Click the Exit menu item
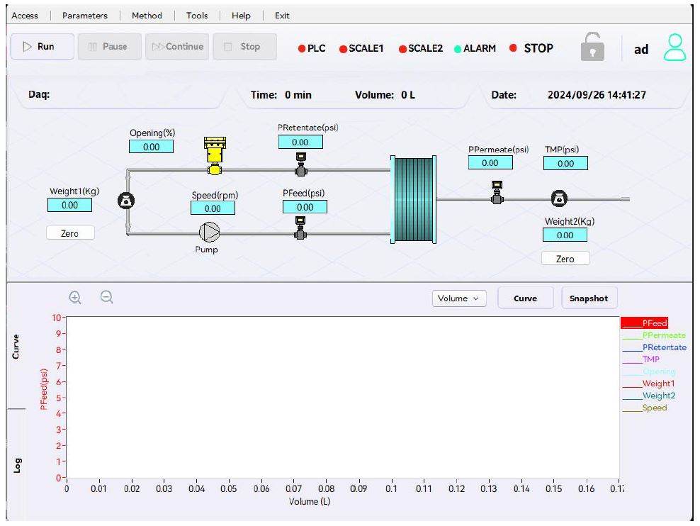Viewport: 700px width, 526px height. pos(282,16)
